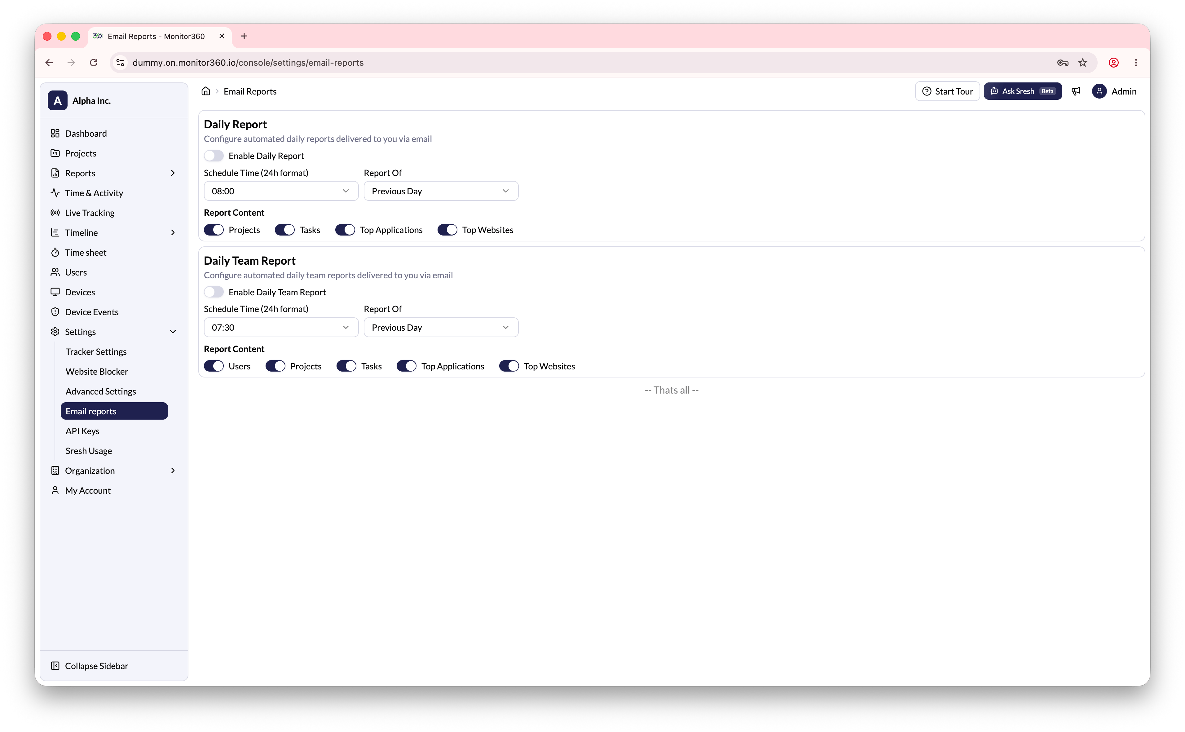Open the 08:00 schedule time dropdown
The width and height of the screenshot is (1185, 732).
pos(281,191)
